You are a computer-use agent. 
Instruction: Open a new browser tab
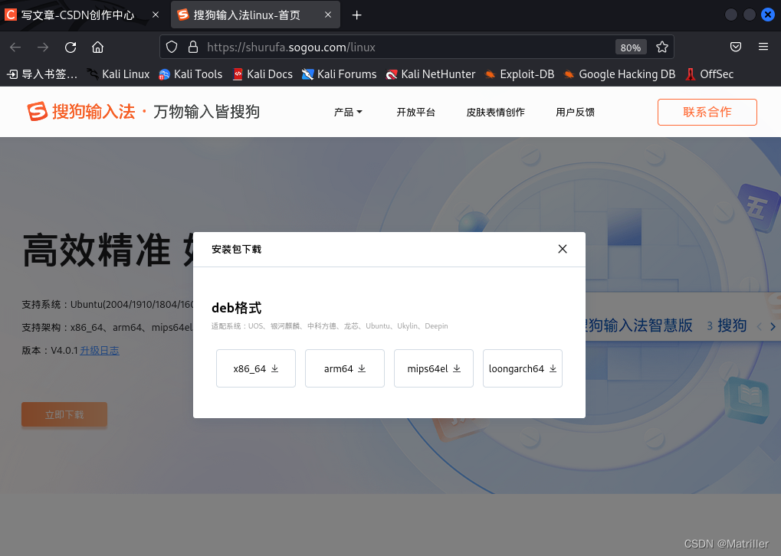(356, 15)
